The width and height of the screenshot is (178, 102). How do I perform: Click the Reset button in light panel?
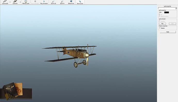point(168,32)
